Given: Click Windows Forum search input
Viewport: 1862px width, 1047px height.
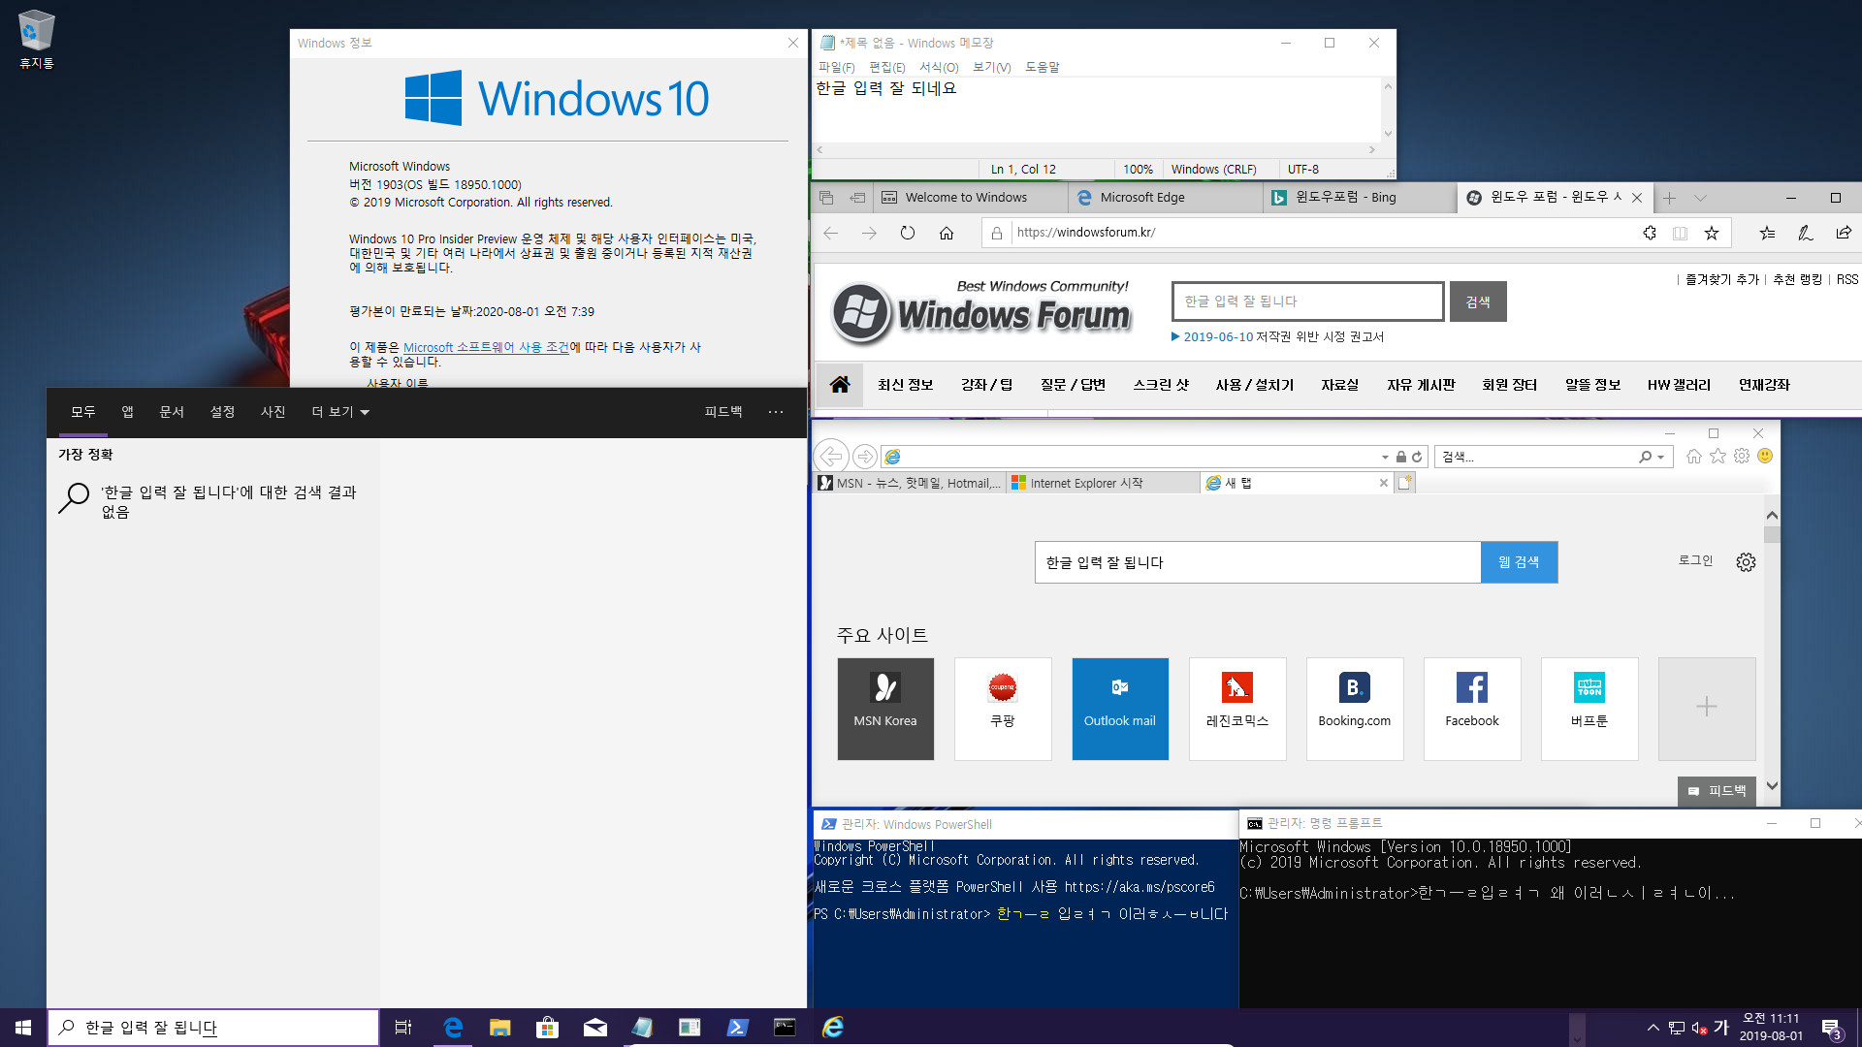Looking at the screenshot, I should [1308, 301].
